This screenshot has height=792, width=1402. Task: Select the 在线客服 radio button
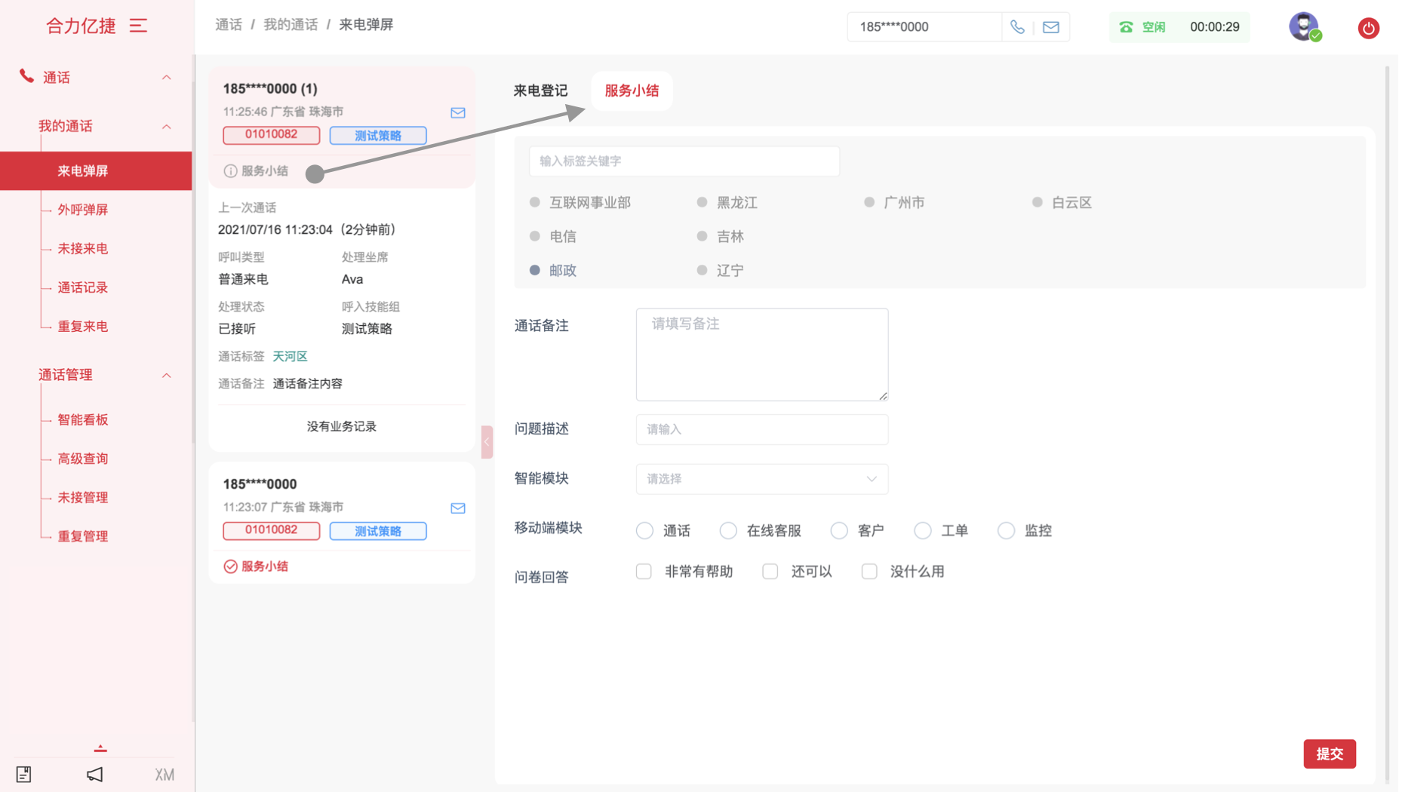pyautogui.click(x=727, y=531)
